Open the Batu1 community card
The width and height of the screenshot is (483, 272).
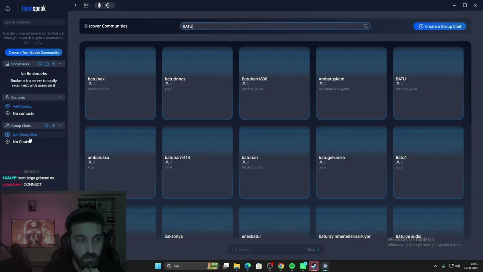click(x=428, y=162)
